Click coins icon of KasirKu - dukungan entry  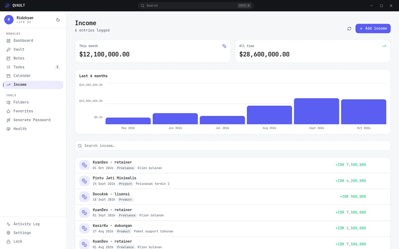point(84,228)
